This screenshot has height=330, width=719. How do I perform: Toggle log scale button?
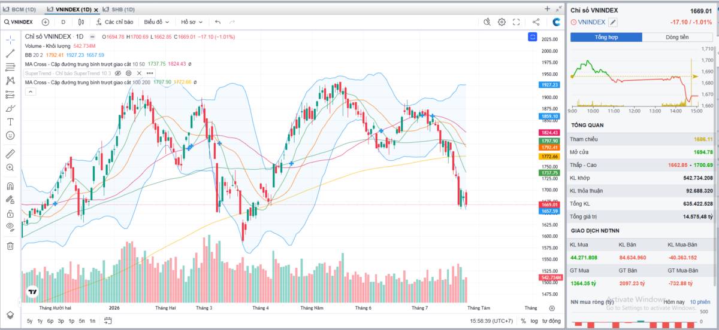pos(533,321)
